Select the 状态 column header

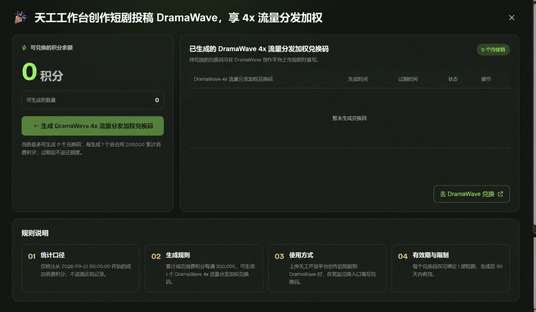453,79
